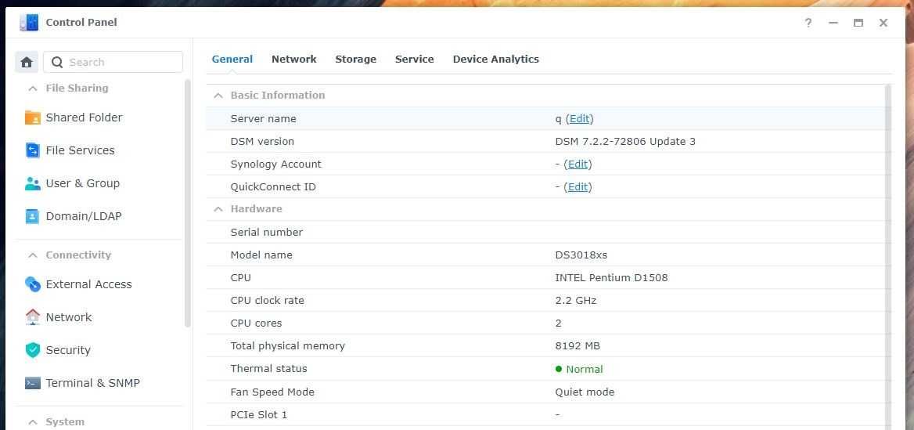Collapse the File Sharing section

[33, 89]
